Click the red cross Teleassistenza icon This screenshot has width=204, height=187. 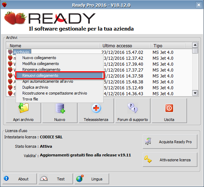[x=96, y=108]
